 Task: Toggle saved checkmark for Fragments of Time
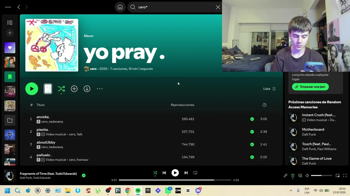tap(84, 176)
